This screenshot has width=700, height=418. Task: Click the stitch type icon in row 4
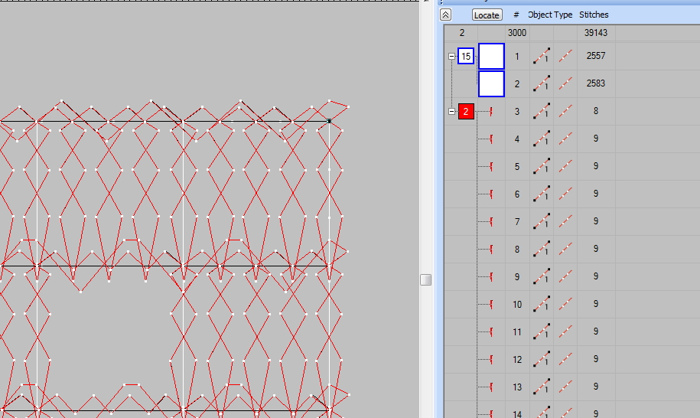pyautogui.click(x=565, y=139)
